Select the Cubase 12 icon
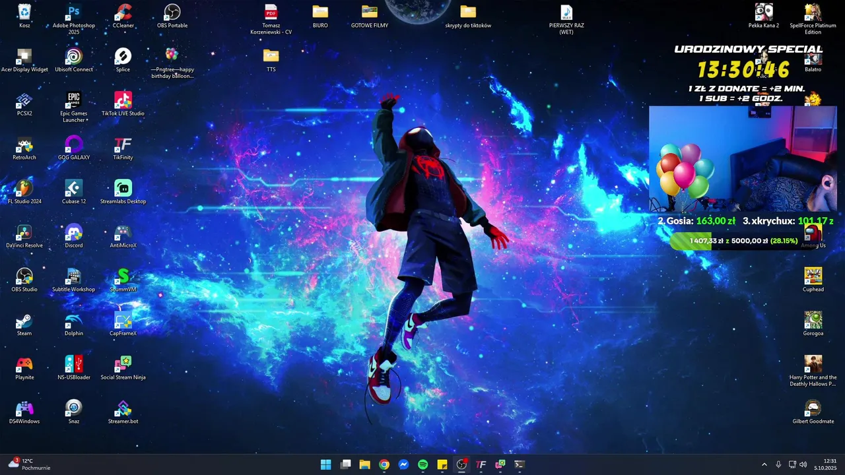The image size is (845, 475). tap(74, 192)
